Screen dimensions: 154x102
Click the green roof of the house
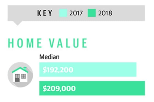(x=20, y=70)
